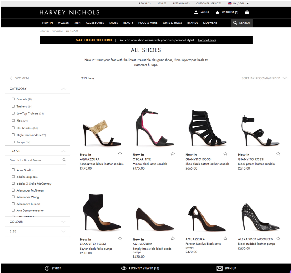Check the Trainers category filter

click(x=13, y=106)
